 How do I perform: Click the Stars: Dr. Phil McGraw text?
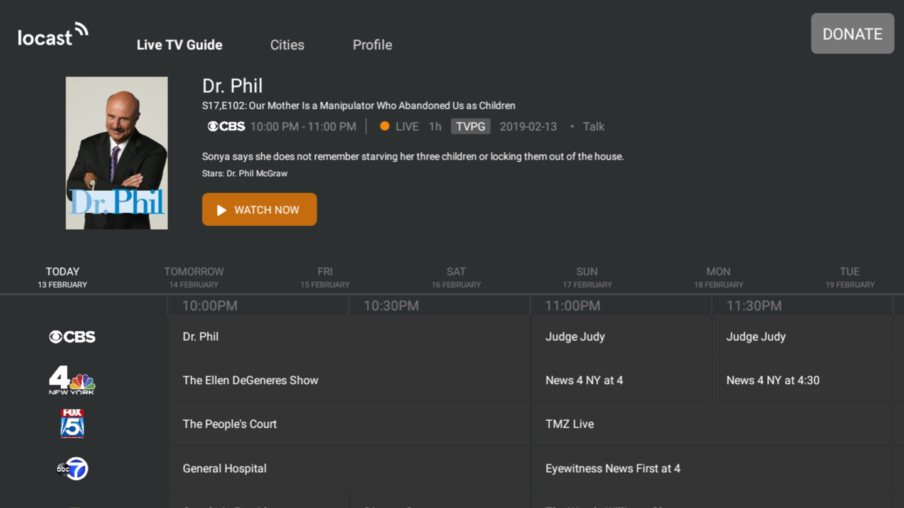click(245, 174)
